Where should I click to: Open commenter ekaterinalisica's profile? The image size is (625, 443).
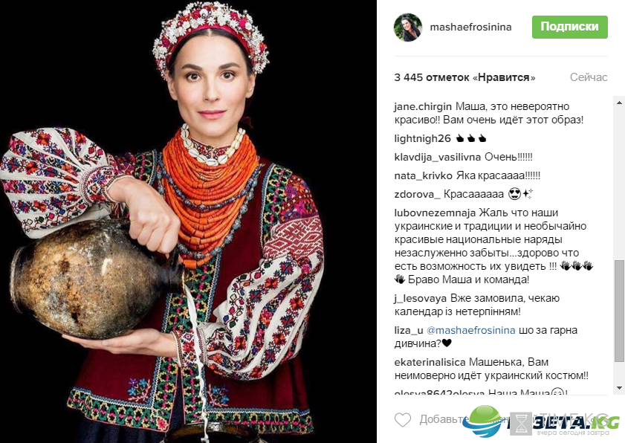point(430,362)
